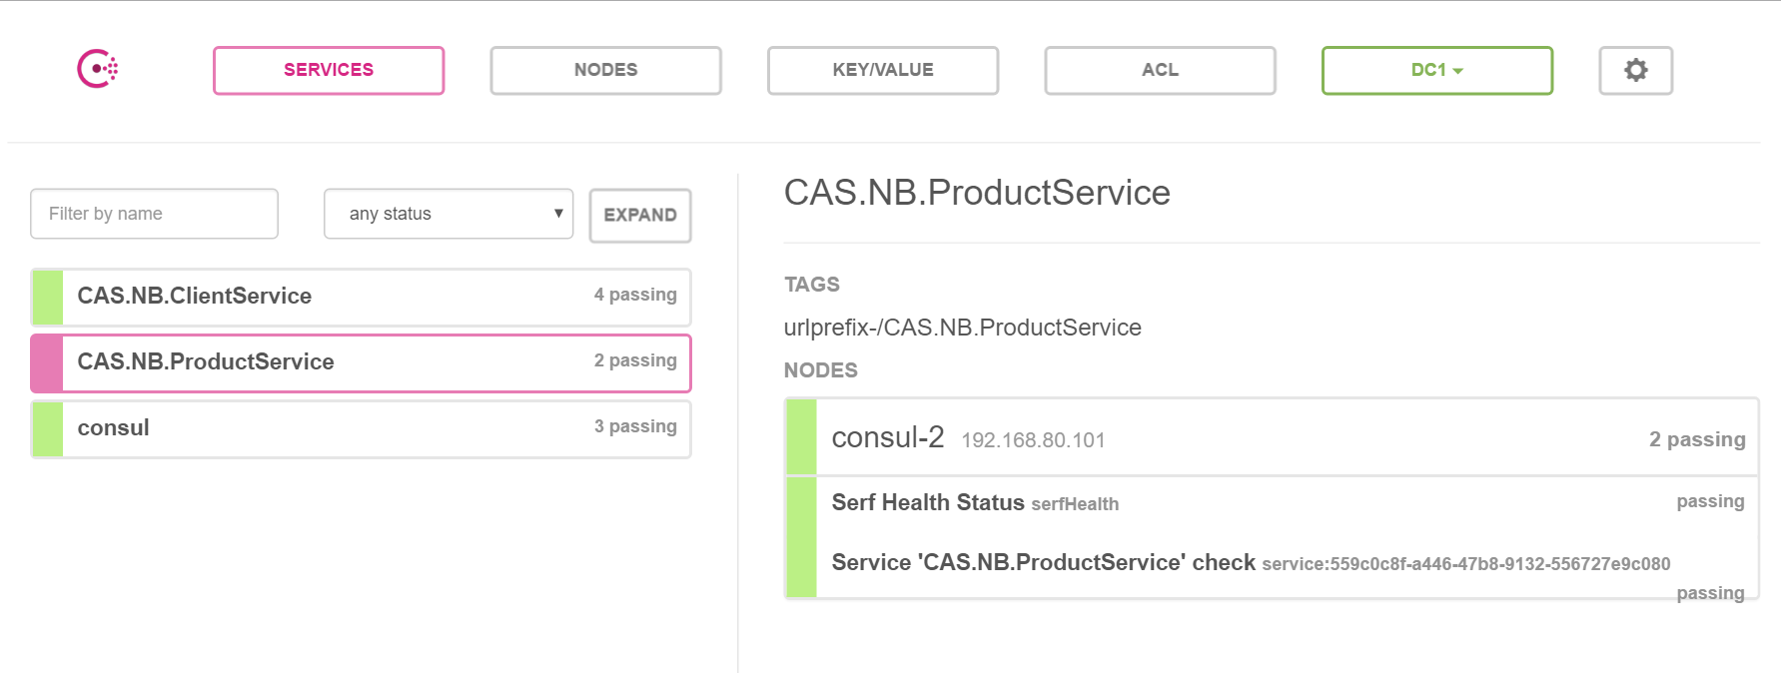Open settings via the gear icon
The height and width of the screenshot is (673, 1781).
[x=1635, y=70]
